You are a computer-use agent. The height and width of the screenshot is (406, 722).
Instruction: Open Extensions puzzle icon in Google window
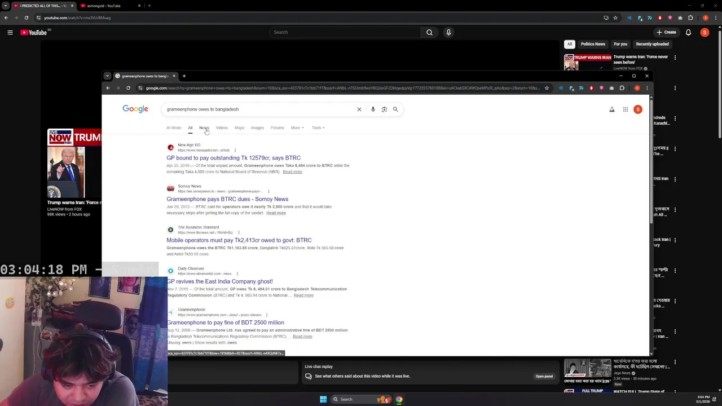[x=622, y=88]
